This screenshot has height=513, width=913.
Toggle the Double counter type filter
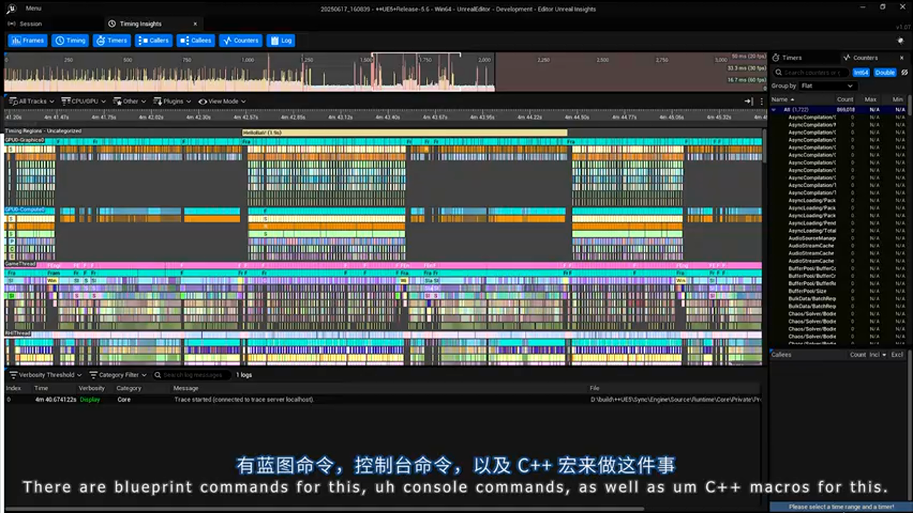pos(884,72)
